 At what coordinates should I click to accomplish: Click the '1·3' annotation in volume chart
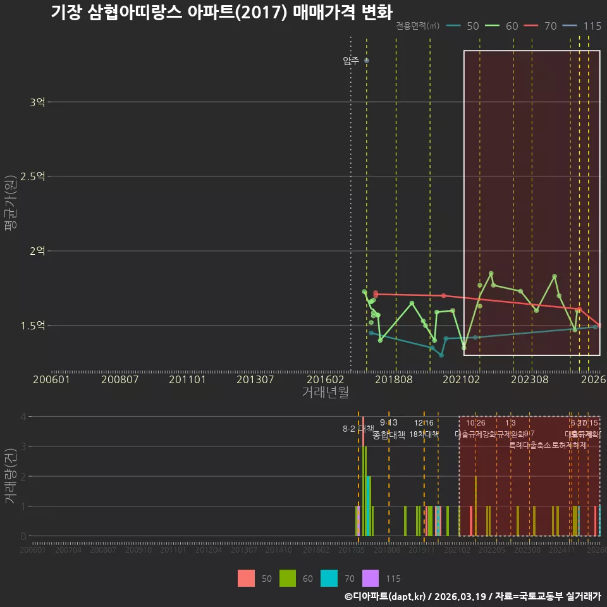pos(510,423)
